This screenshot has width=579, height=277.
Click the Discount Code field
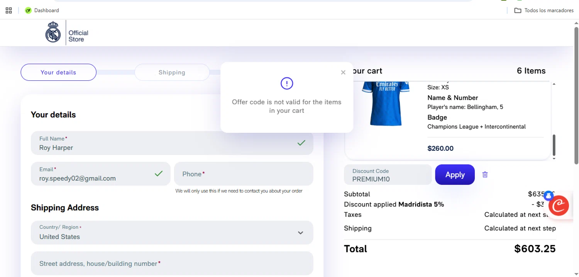pyautogui.click(x=388, y=175)
